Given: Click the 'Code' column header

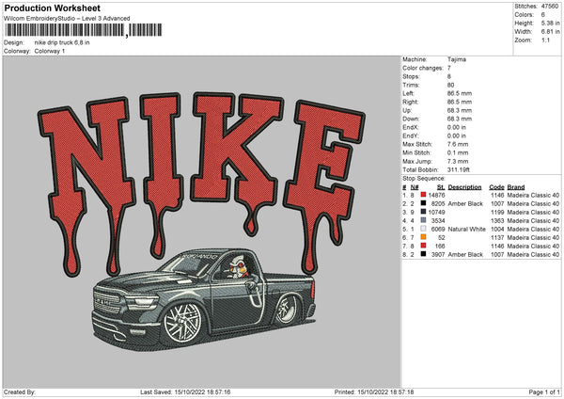Looking at the screenshot, I should [496, 187].
